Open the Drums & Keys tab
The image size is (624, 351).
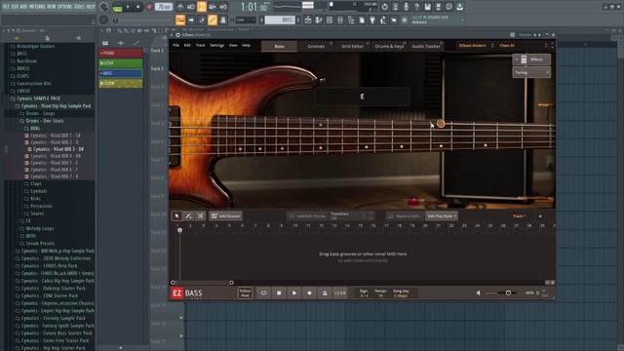389,46
